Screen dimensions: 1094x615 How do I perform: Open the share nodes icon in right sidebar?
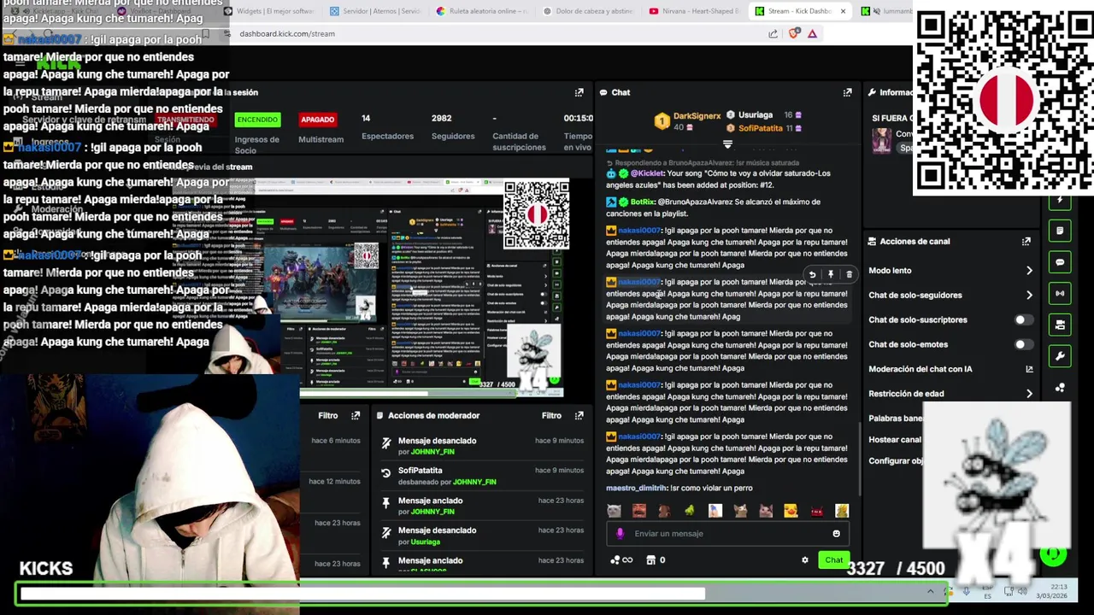pos(1060,388)
